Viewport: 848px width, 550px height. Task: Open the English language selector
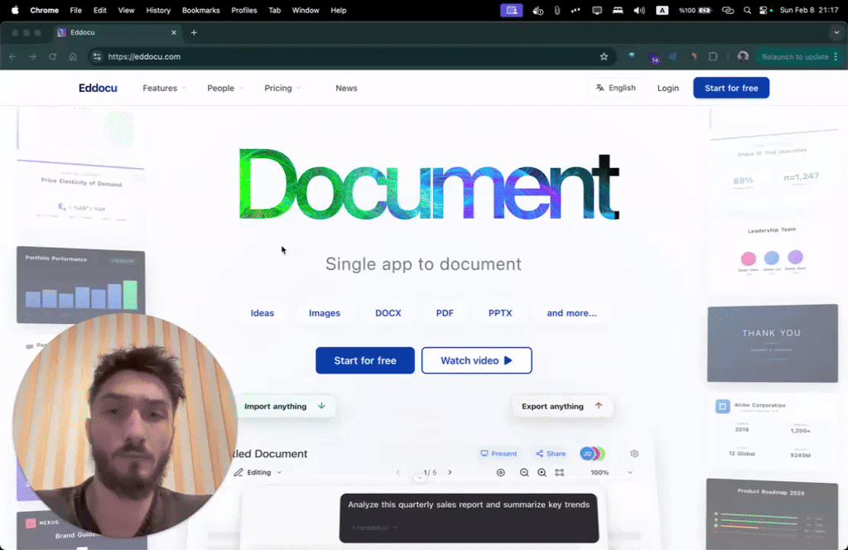click(615, 88)
